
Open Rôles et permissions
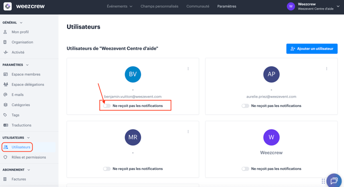point(28,157)
